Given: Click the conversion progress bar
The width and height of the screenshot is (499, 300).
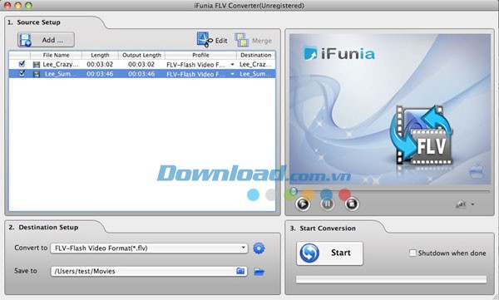Looking at the screenshot, I should pos(391,279).
